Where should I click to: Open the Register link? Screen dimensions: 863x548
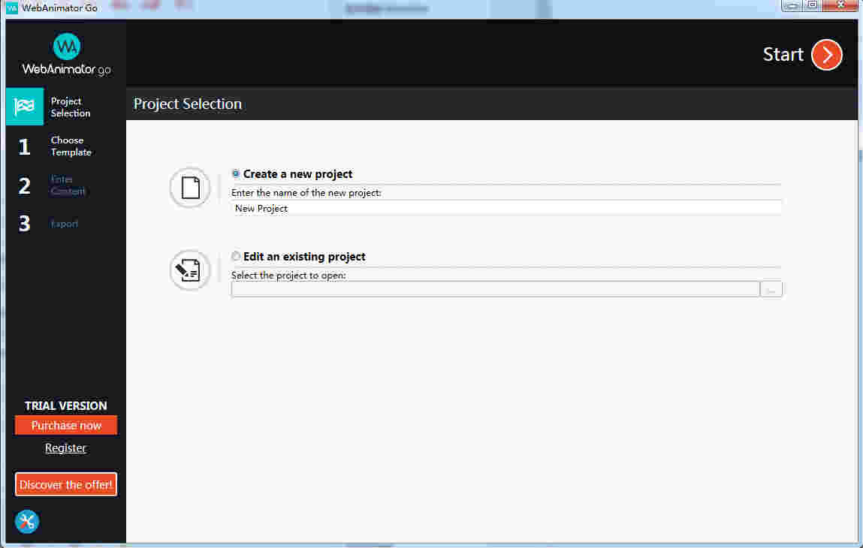pyautogui.click(x=65, y=447)
